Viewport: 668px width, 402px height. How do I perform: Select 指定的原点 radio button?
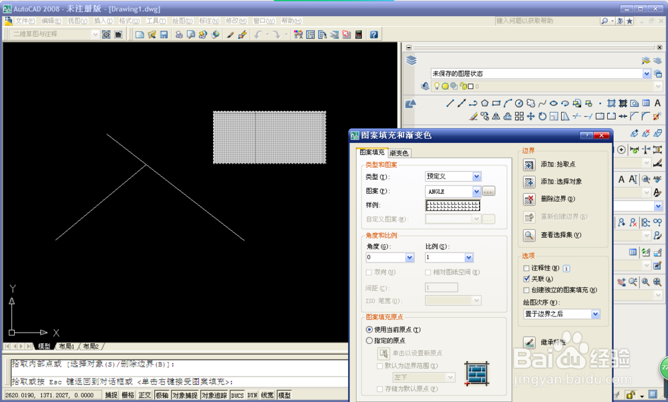(x=369, y=341)
